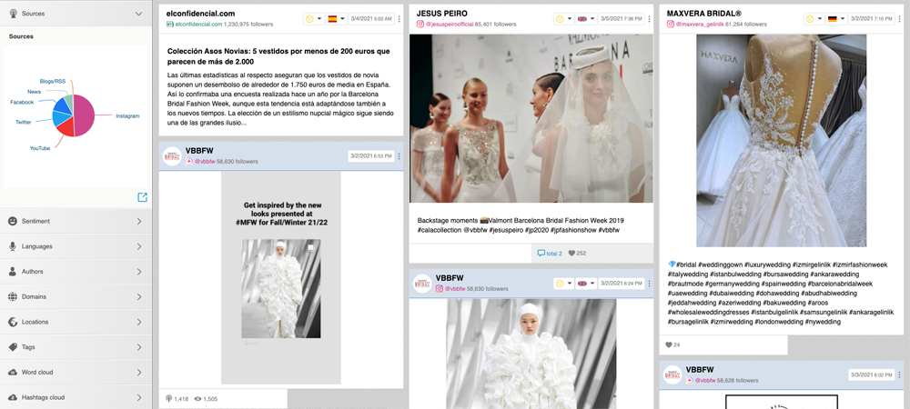Open more options on VBBFW 6:53 PM post

click(x=399, y=155)
